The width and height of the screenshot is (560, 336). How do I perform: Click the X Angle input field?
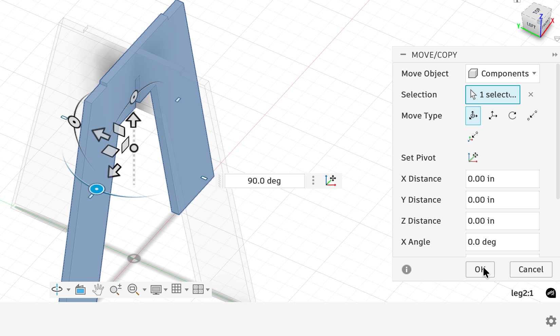[502, 242]
